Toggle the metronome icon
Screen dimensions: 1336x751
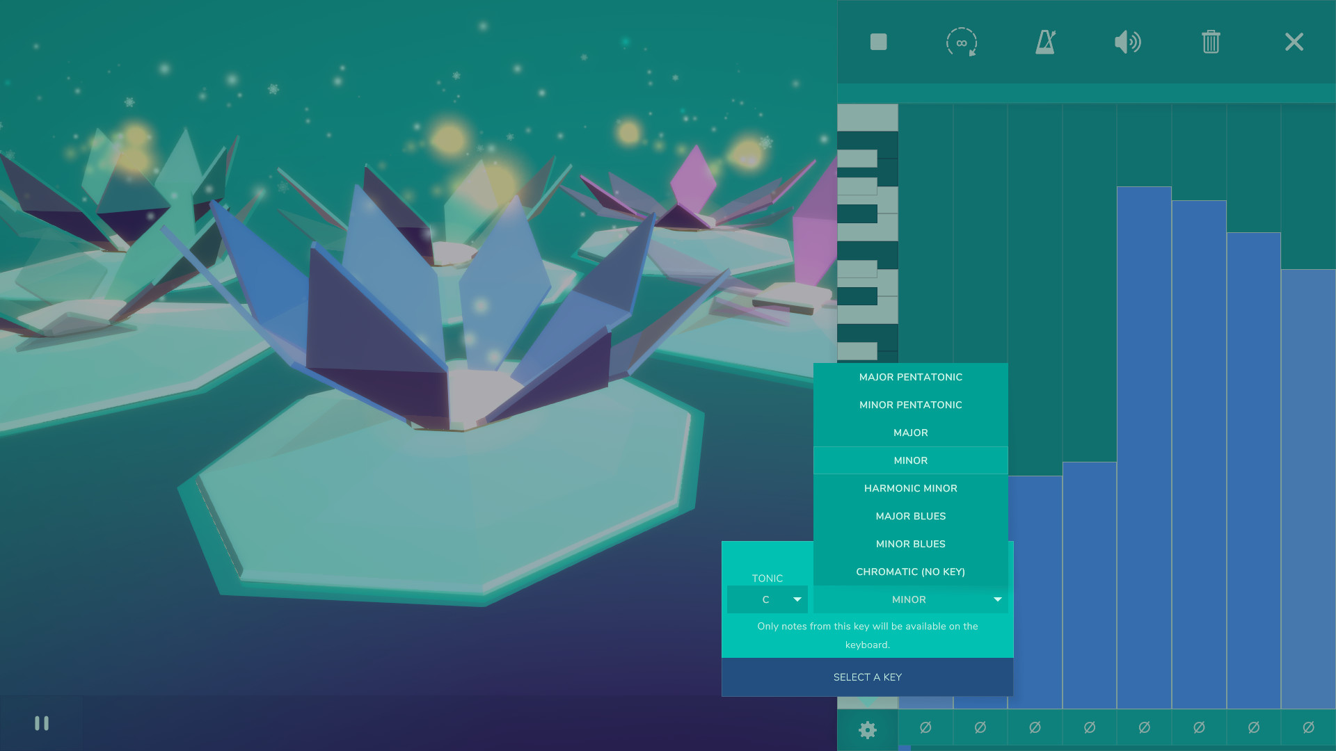(1044, 42)
